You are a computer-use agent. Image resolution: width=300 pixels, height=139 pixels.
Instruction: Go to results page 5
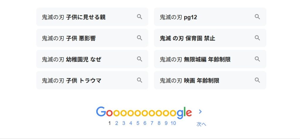[138, 123]
